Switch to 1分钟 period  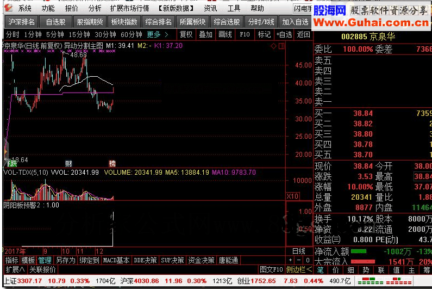click(33, 34)
